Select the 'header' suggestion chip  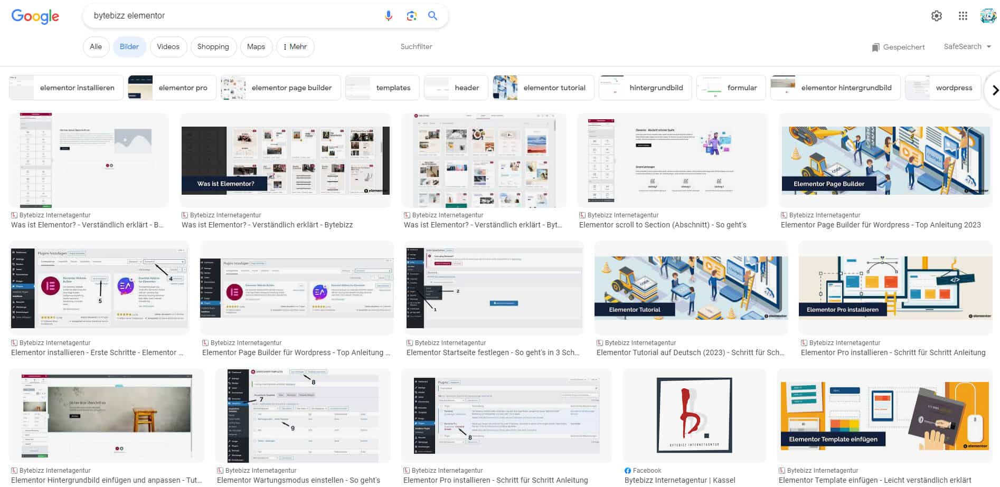[456, 88]
